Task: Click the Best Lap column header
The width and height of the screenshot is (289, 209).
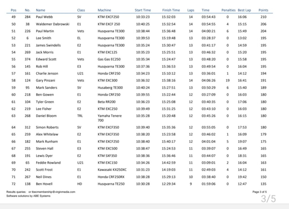Action: pyautogui.click(x=244, y=10)
